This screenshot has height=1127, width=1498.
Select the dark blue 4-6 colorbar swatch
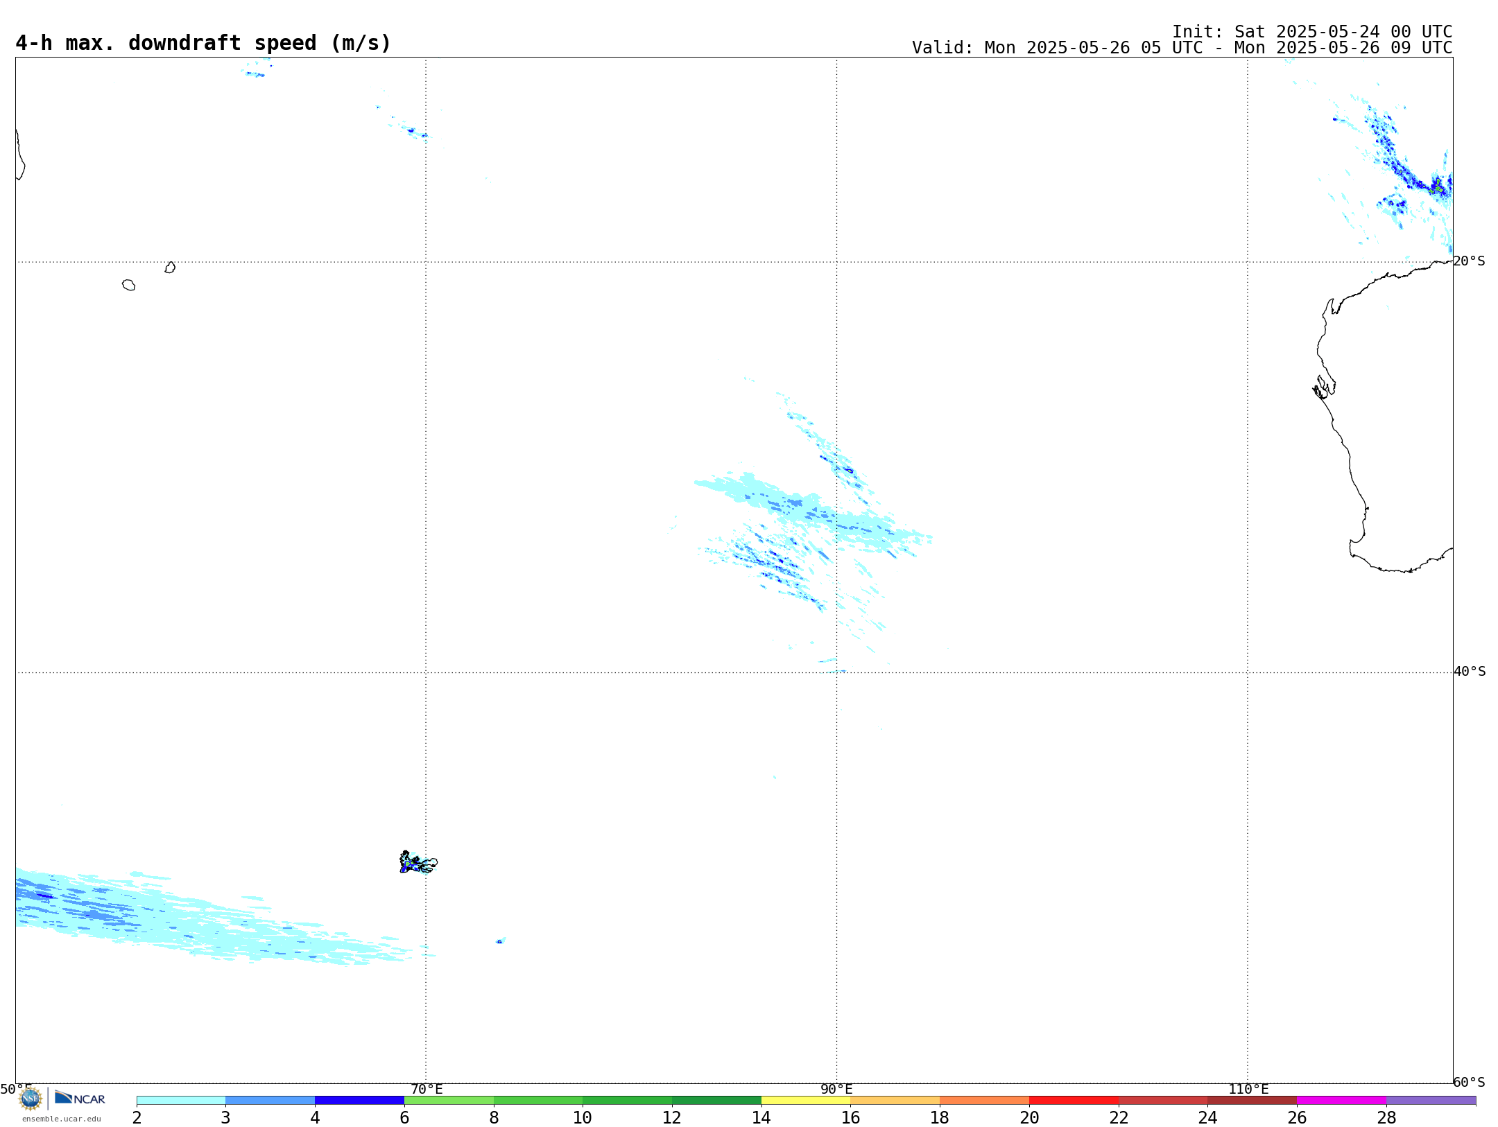point(359,1101)
